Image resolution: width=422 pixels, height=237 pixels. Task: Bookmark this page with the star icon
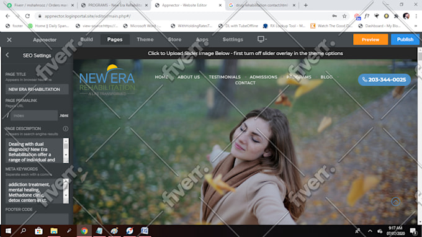pyautogui.click(x=344, y=16)
